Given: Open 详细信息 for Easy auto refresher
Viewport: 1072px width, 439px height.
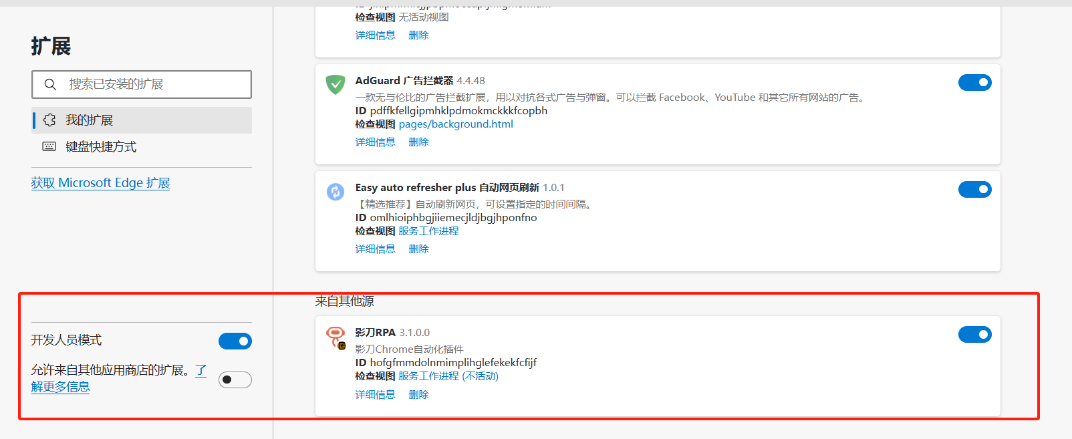Looking at the screenshot, I should tap(375, 249).
